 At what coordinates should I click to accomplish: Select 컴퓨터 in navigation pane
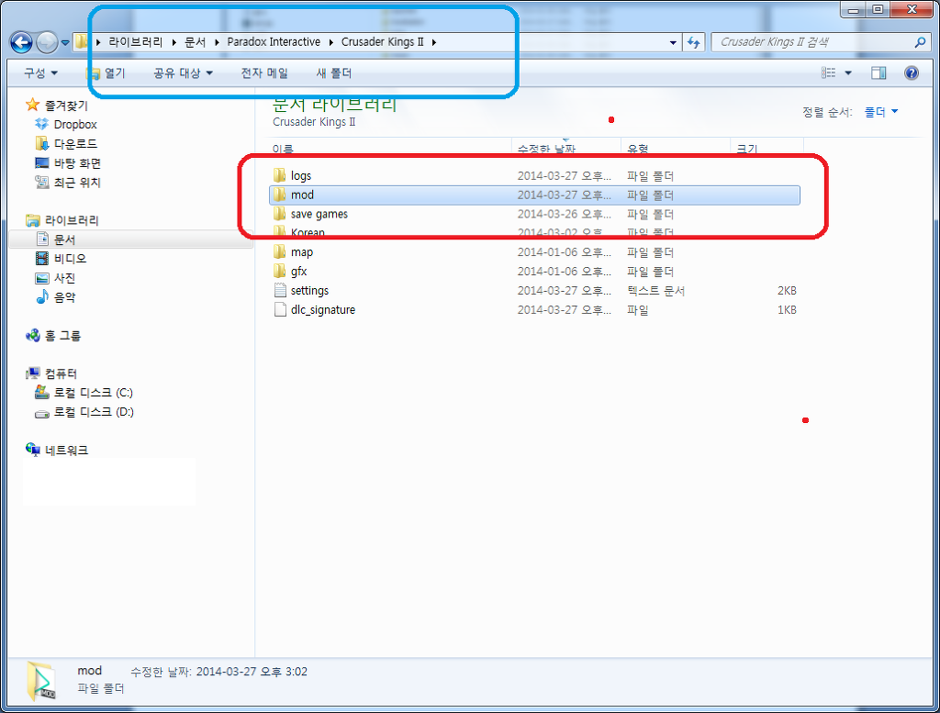point(62,373)
